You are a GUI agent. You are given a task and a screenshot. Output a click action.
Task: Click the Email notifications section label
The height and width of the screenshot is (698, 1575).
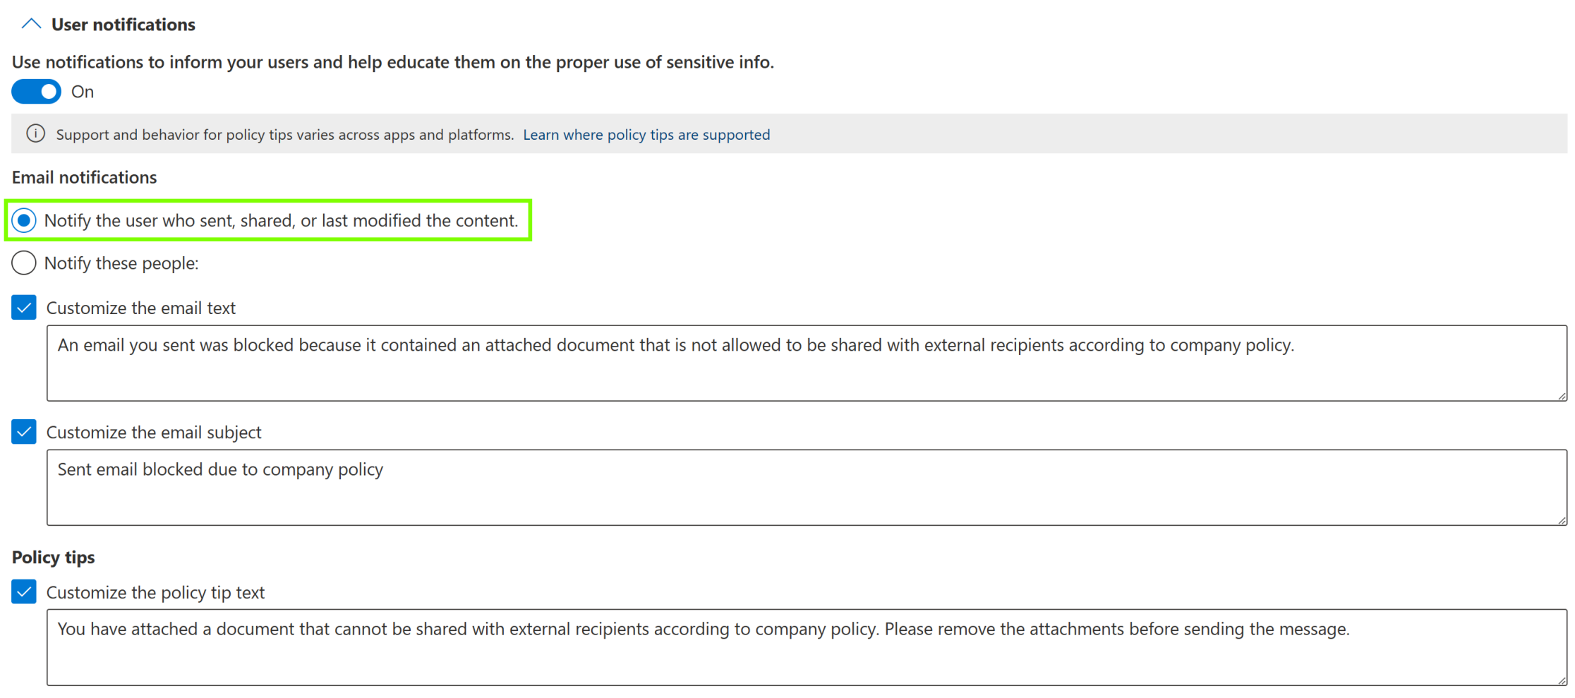coord(84,177)
